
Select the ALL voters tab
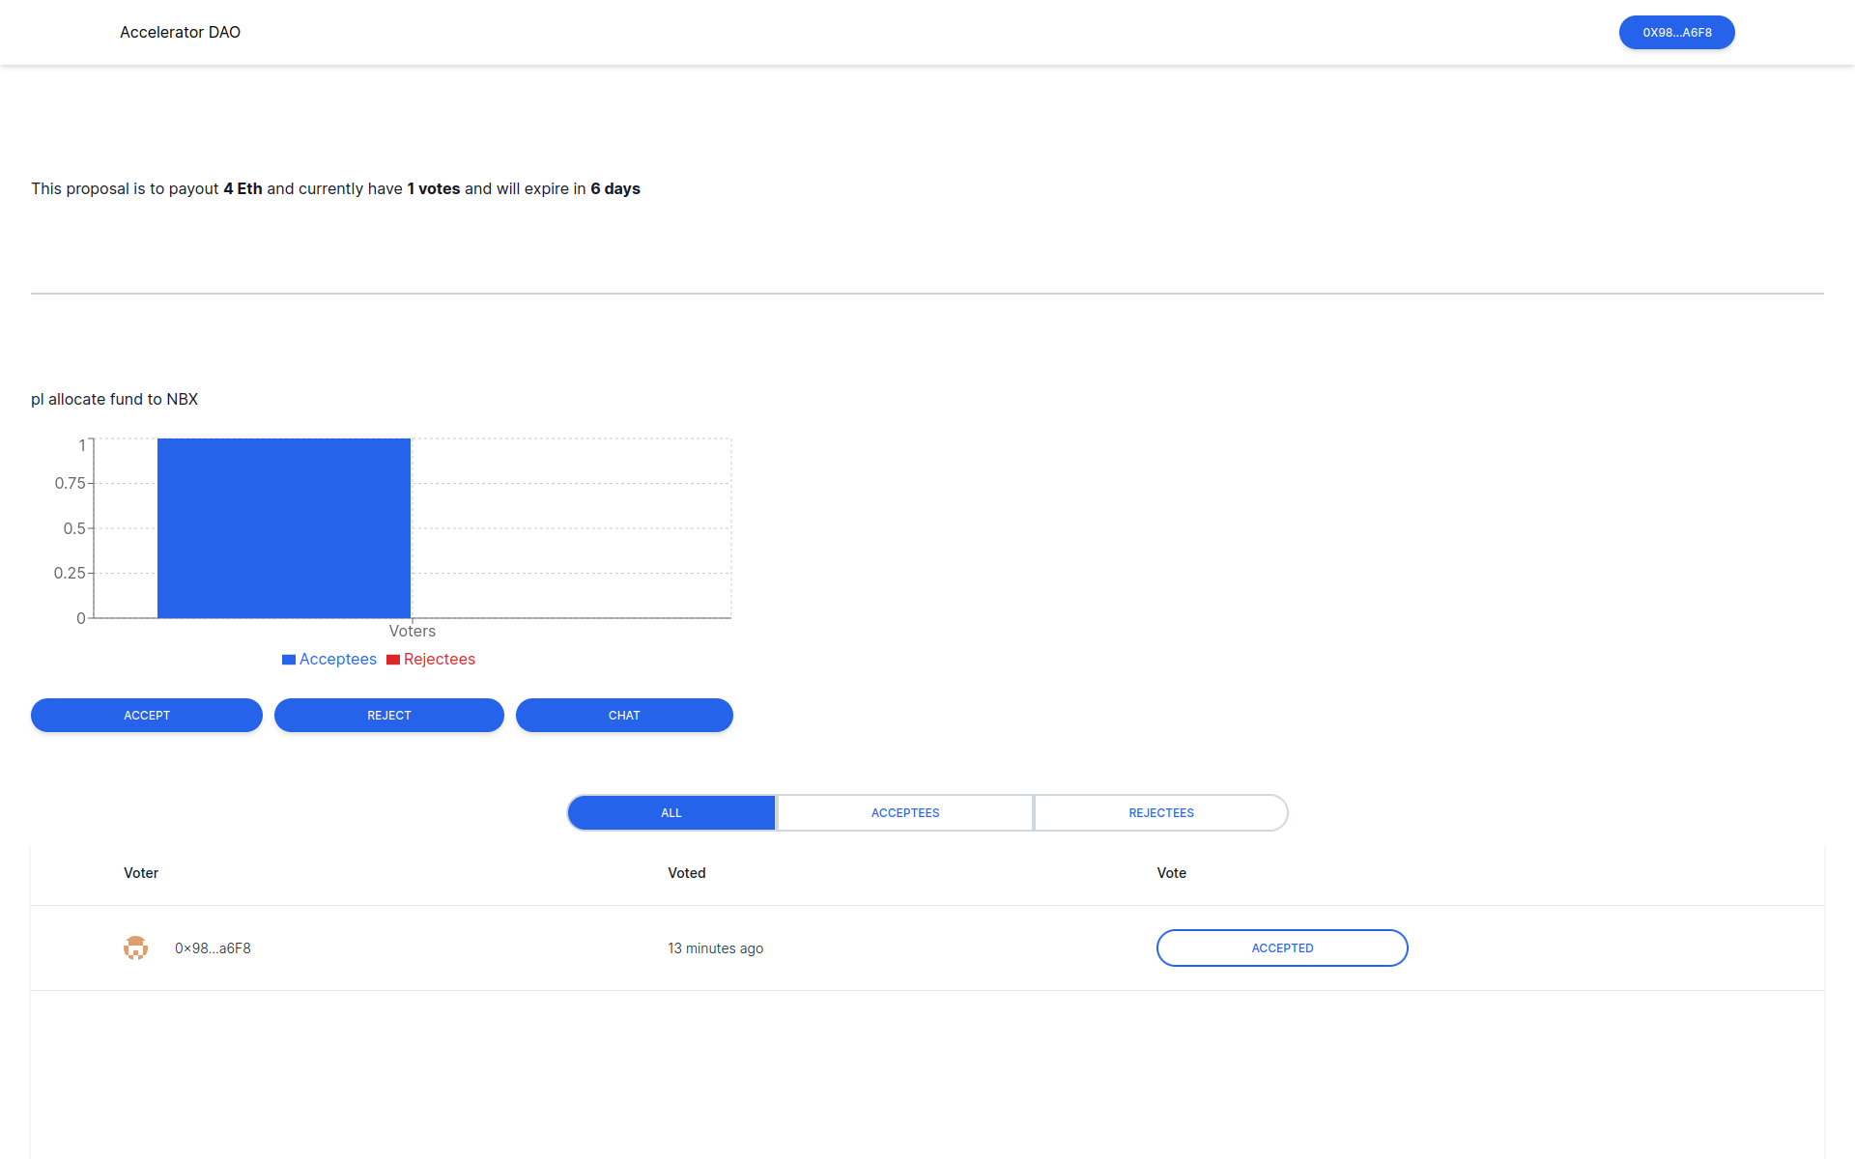coord(671,813)
